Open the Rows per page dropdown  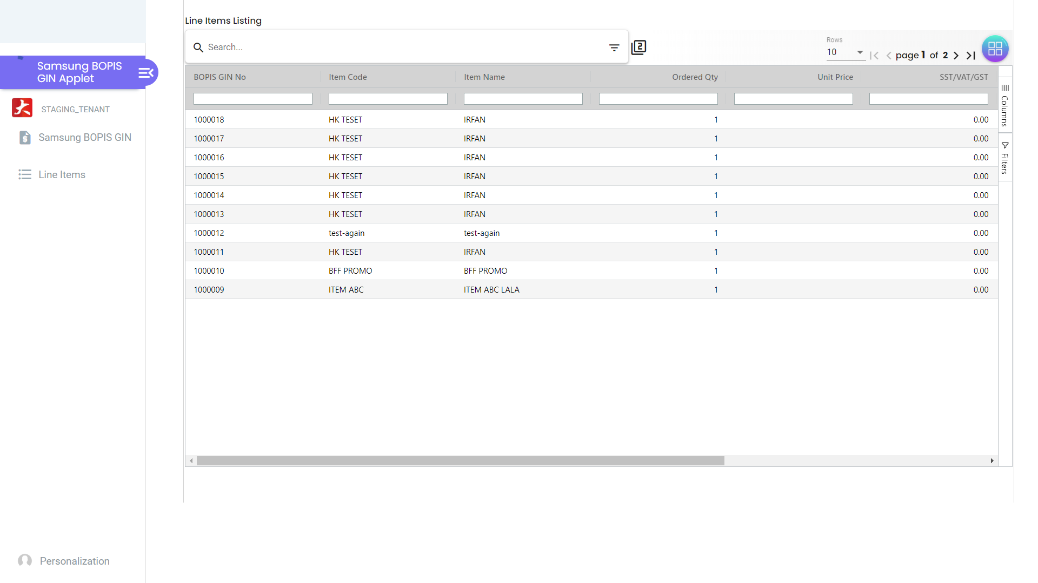[x=845, y=52]
